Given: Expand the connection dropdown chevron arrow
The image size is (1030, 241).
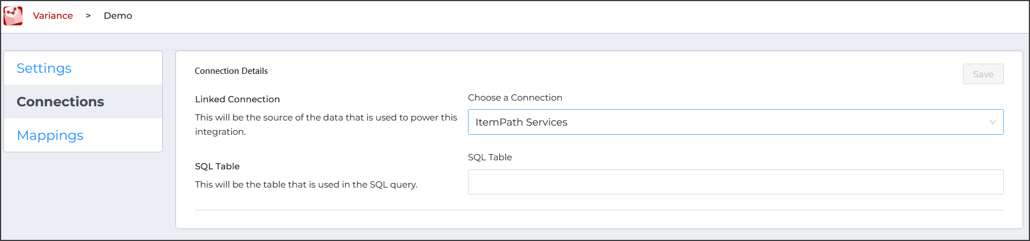Looking at the screenshot, I should click(x=992, y=122).
